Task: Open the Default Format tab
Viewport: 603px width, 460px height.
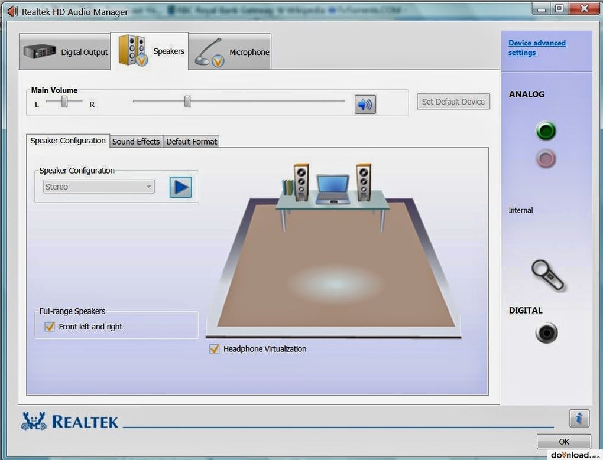Action: 192,142
